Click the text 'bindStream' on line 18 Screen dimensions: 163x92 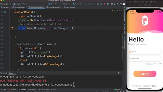(x=35, y=28)
